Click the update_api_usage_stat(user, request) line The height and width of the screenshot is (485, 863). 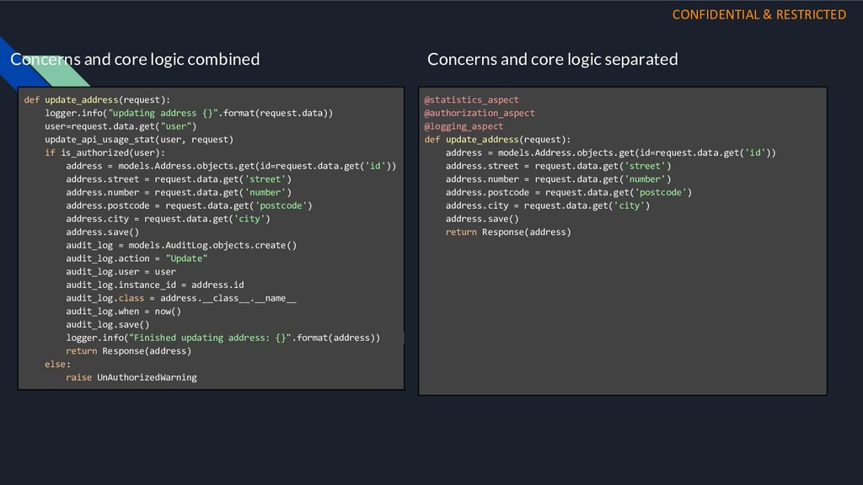click(x=139, y=140)
